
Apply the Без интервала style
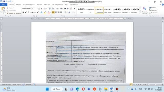pos(108,10)
